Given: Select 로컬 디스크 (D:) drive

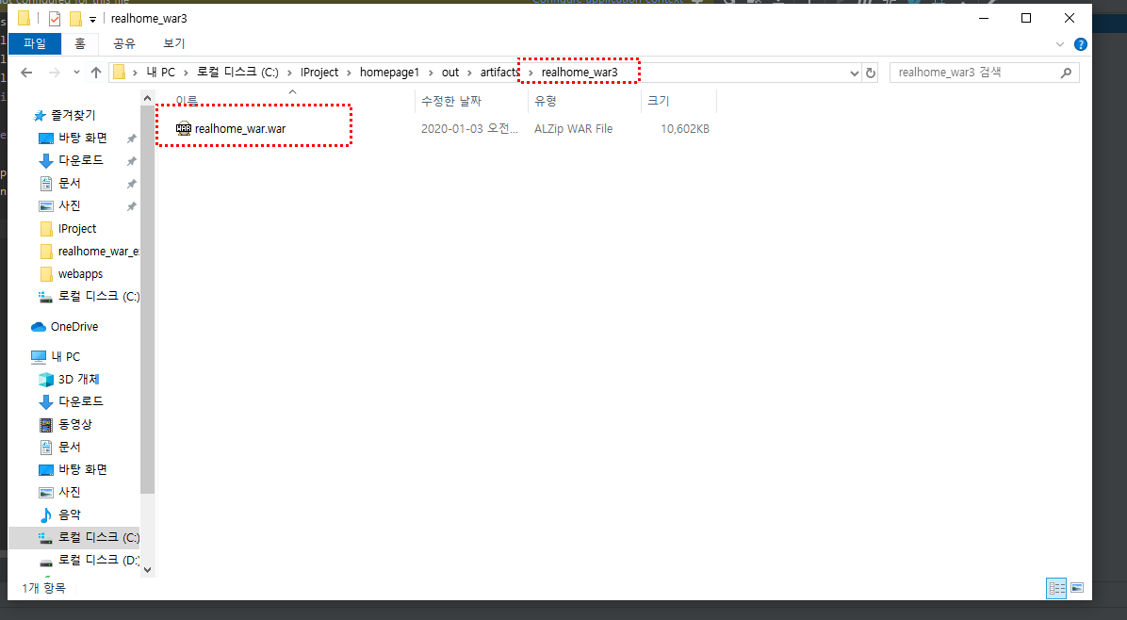Looking at the screenshot, I should click(98, 561).
